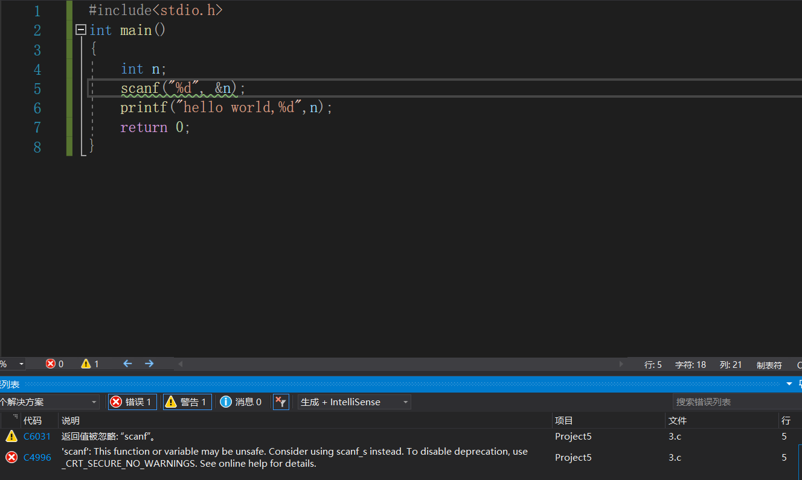Click the return 0; statement
Viewport: 802px width, 480px height.
tap(155, 127)
